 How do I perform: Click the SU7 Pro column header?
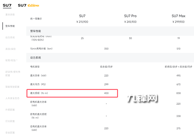(131, 16)
